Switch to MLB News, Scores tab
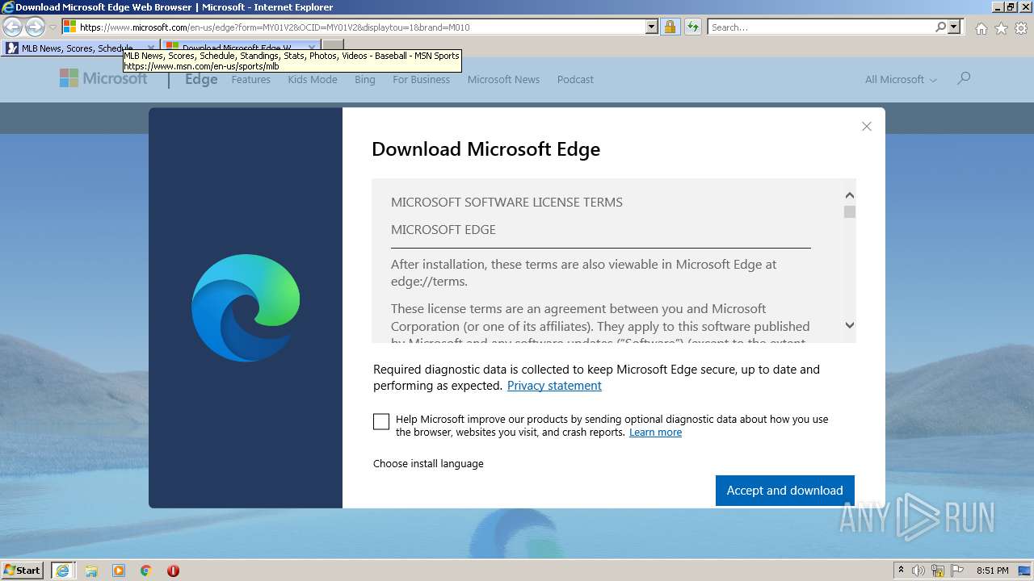Image resolution: width=1034 pixels, height=581 pixels. tap(81, 48)
